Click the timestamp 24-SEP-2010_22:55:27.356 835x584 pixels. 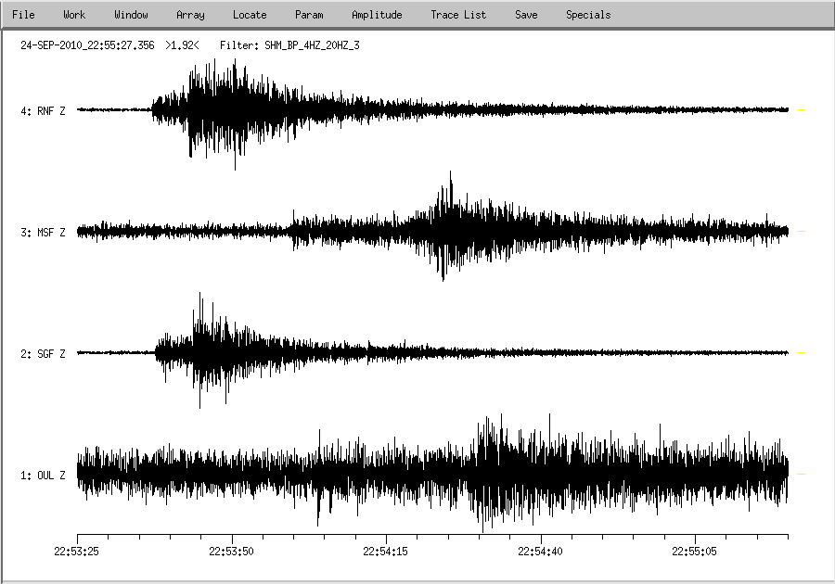point(87,45)
